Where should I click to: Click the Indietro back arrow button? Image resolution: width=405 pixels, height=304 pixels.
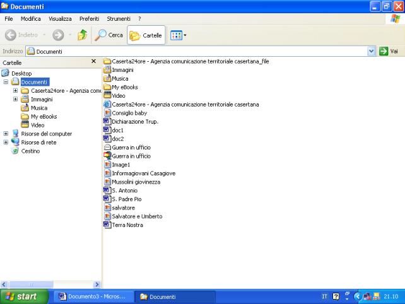[x=21, y=35]
